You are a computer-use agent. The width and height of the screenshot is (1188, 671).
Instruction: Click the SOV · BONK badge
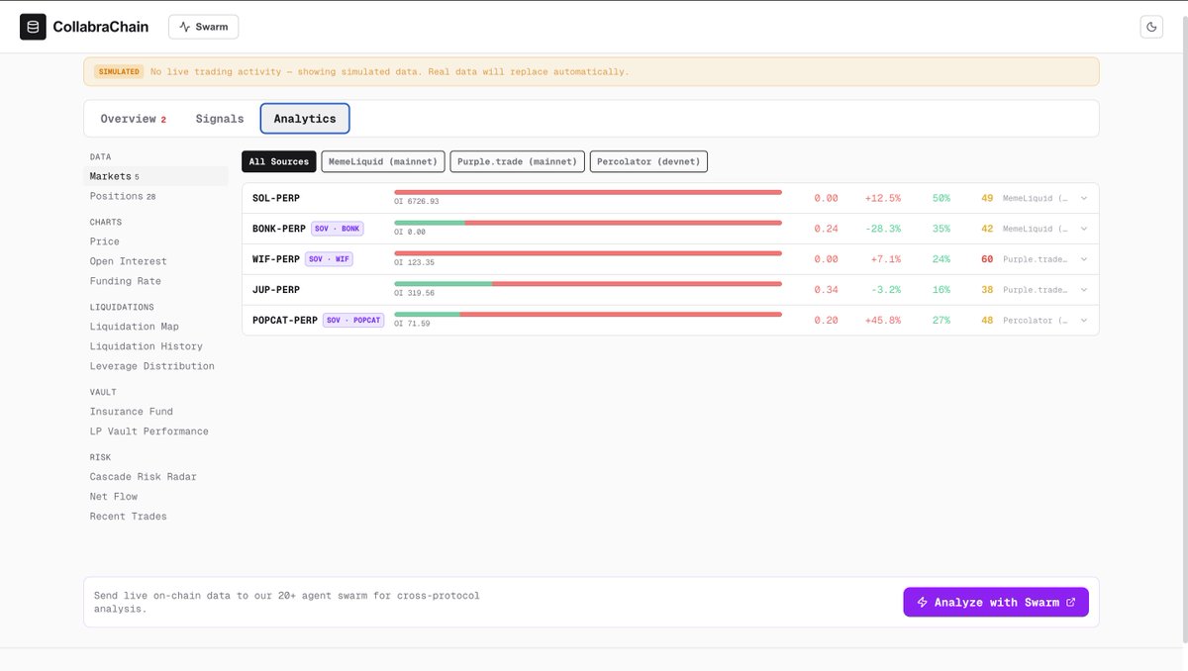(338, 229)
